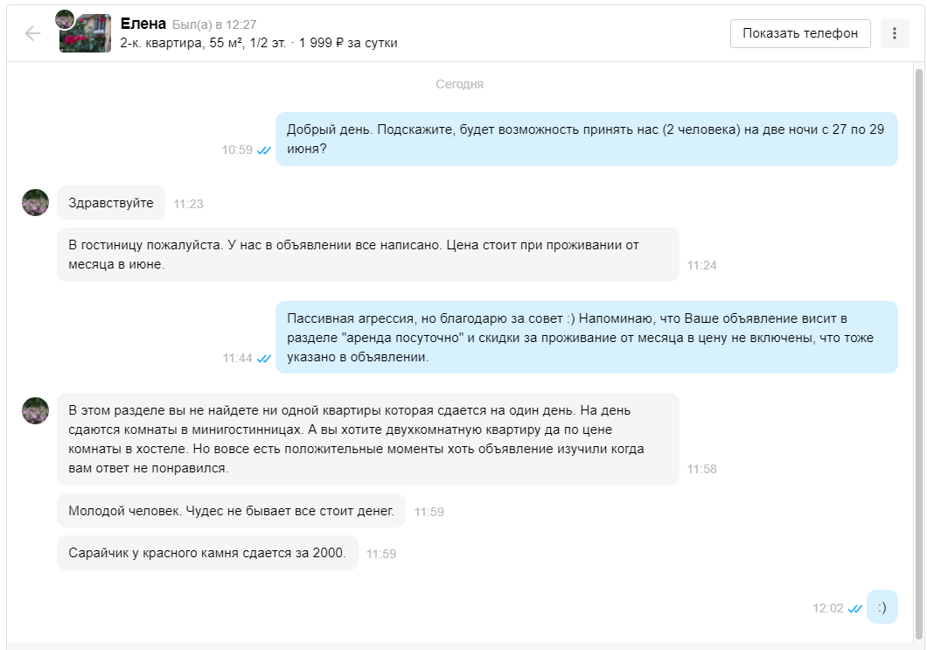Open the apartment listing thumbnail photo
This screenshot has width=927, height=650.
click(86, 34)
